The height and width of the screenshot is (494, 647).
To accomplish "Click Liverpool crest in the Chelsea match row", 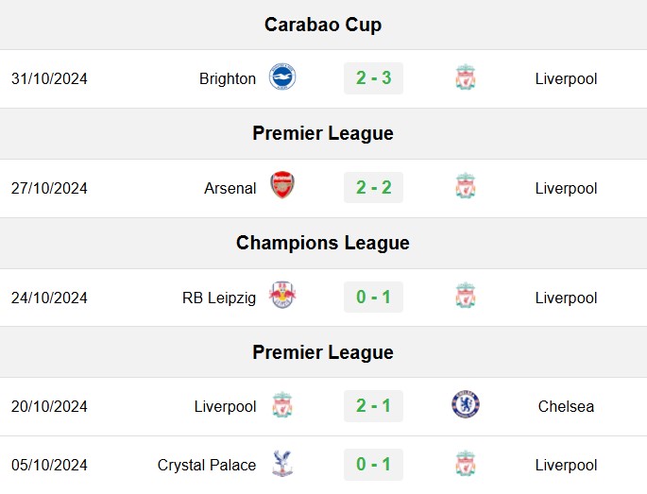I will coord(282,405).
